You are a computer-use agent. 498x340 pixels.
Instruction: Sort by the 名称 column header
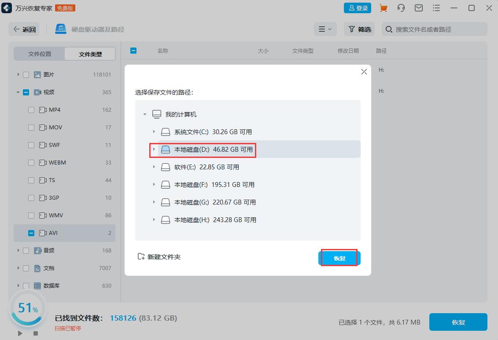(x=163, y=51)
